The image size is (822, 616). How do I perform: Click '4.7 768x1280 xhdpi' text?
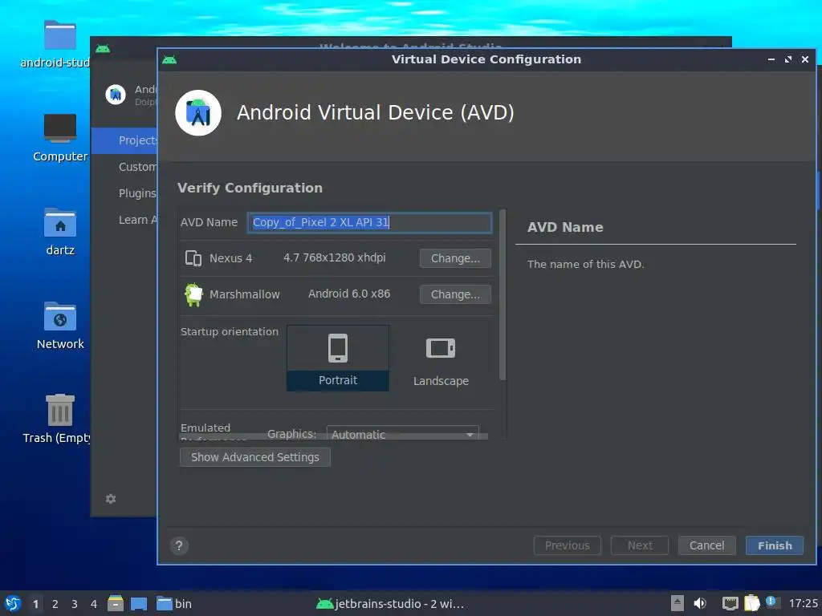tap(335, 257)
